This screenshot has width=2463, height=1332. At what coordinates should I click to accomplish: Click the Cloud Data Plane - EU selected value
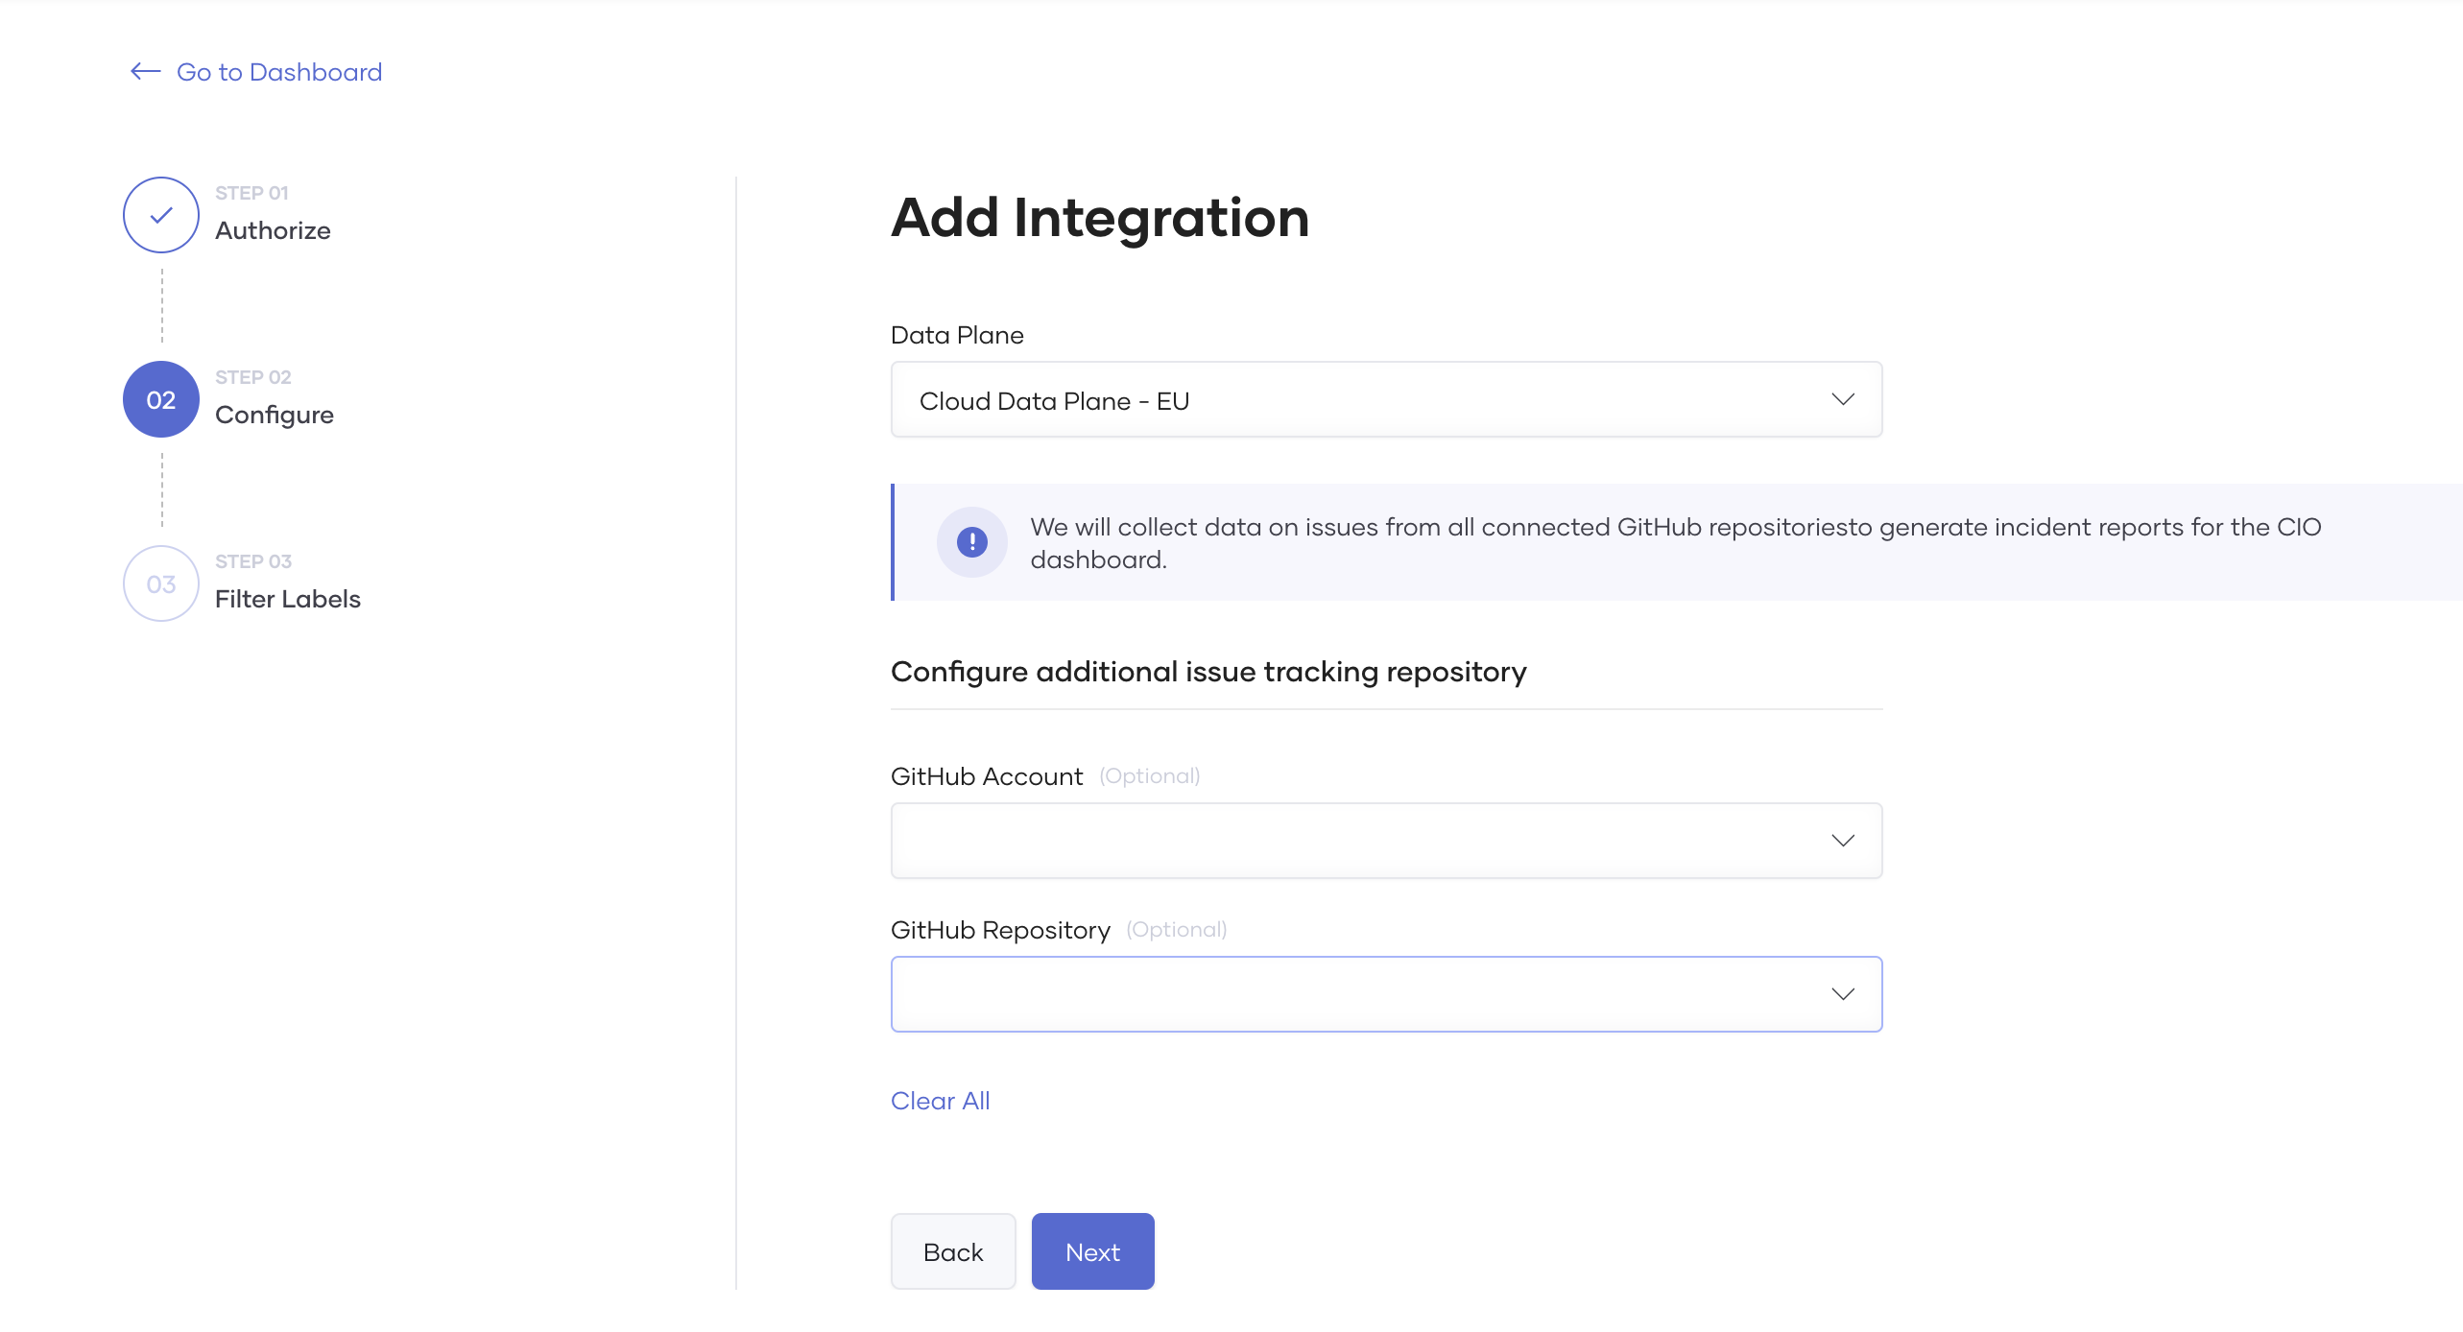[1054, 399]
